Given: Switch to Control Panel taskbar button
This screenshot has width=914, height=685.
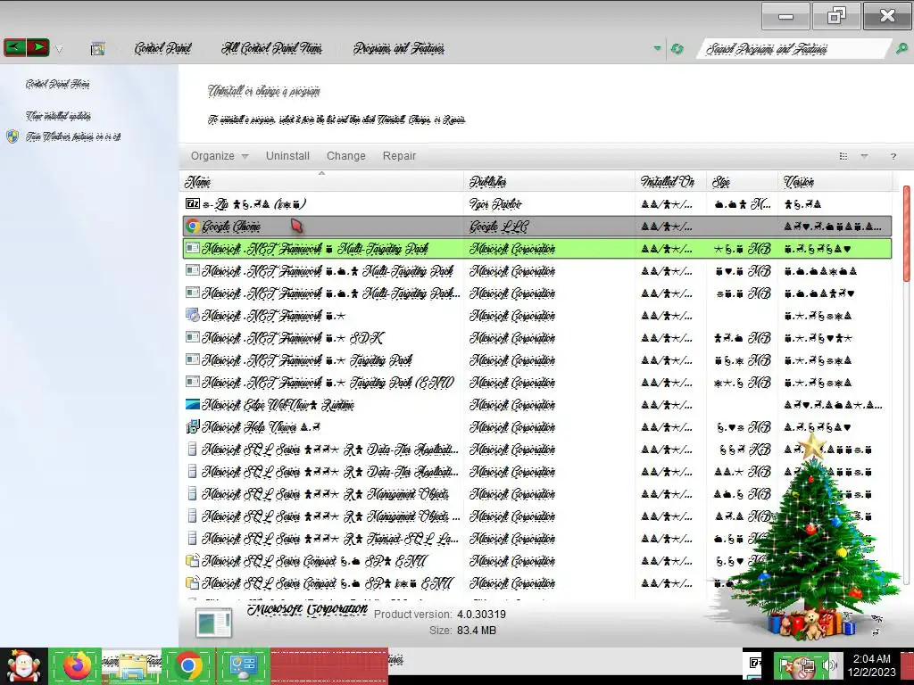Looking at the screenshot, I should point(244,665).
